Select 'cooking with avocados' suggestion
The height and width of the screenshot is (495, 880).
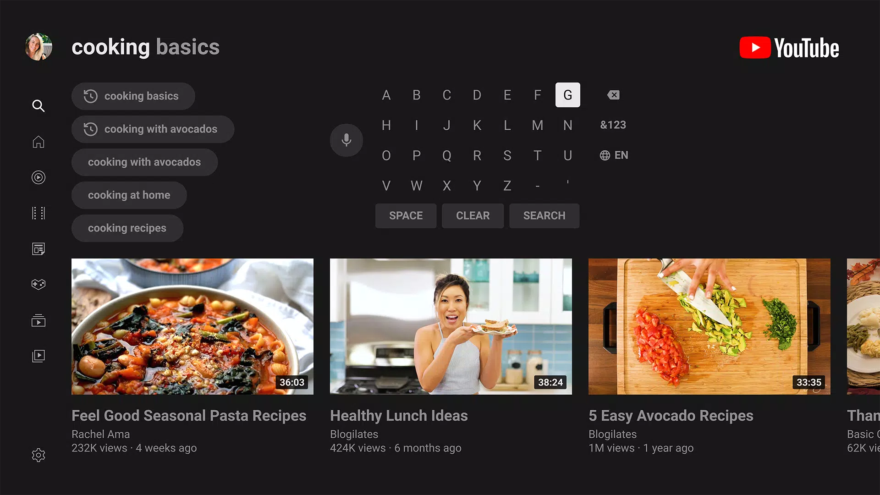click(x=152, y=129)
